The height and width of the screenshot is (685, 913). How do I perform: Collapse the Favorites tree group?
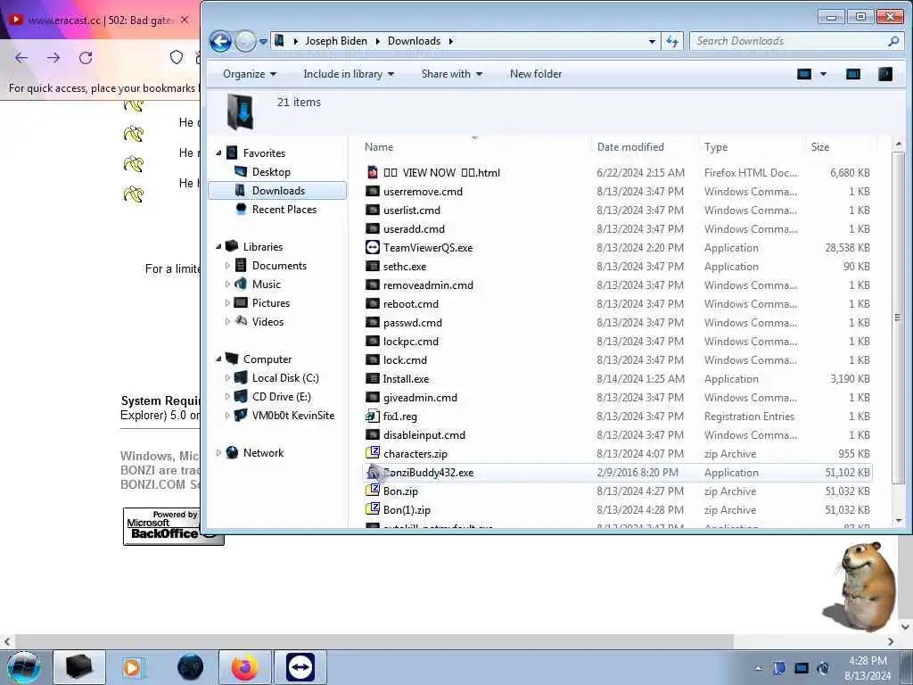[x=219, y=153]
